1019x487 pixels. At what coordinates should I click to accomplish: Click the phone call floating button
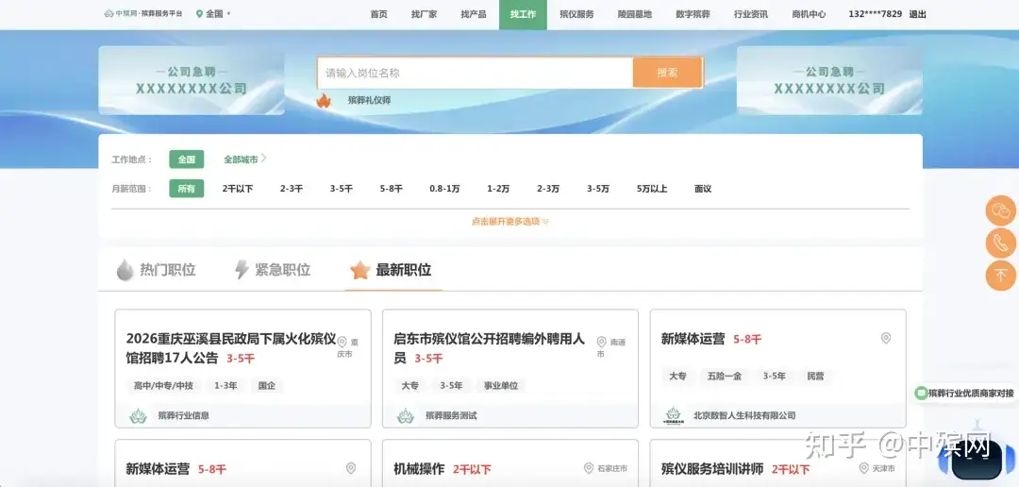(x=1001, y=243)
